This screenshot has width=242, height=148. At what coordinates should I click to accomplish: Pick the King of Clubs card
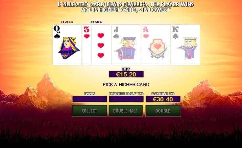pyautogui.click(x=185, y=45)
